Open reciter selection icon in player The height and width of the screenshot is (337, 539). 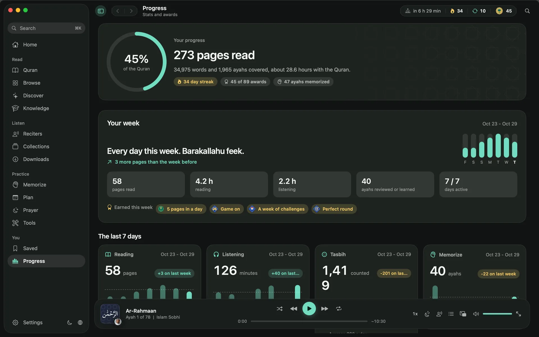point(439,314)
